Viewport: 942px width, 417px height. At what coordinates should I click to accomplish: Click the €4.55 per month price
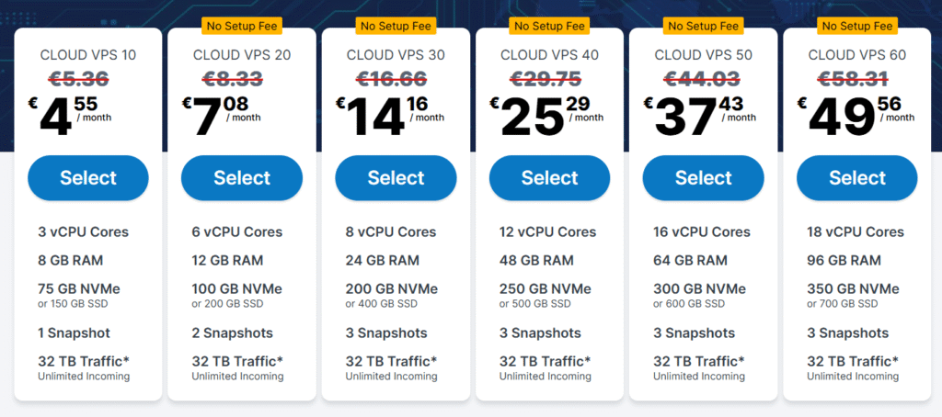click(70, 115)
